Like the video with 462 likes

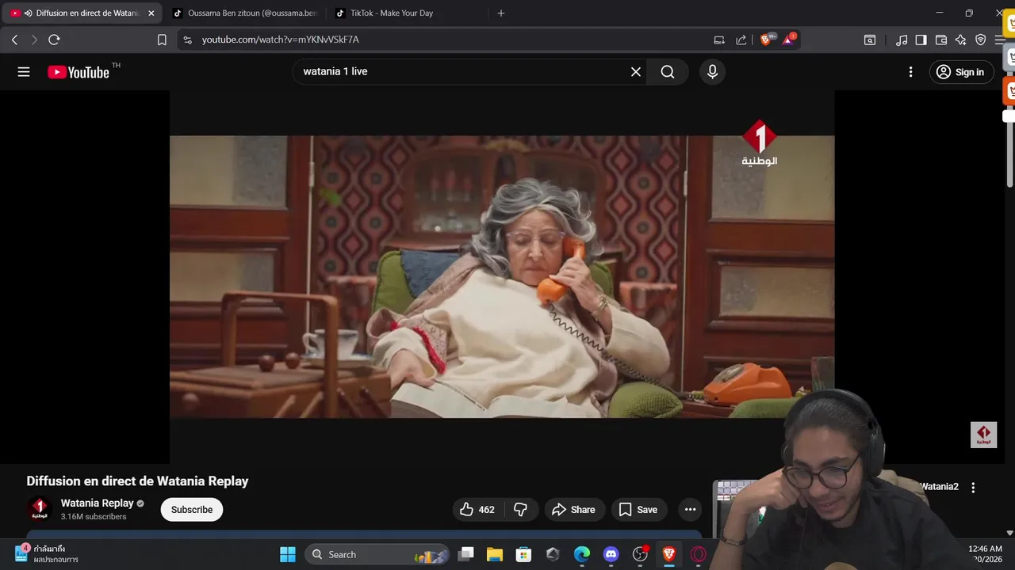(x=477, y=510)
